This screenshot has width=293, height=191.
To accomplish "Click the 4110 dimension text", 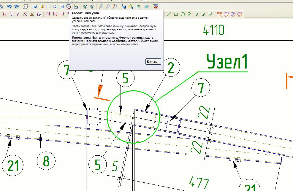I will (213, 30).
